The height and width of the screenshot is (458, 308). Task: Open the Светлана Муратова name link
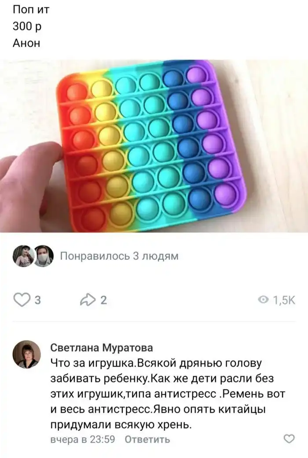click(x=102, y=348)
